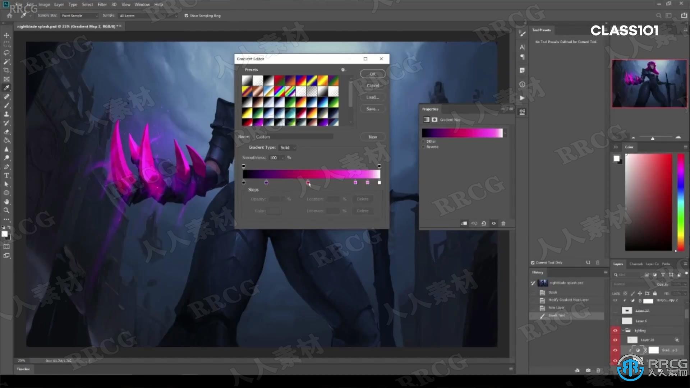Select the Rectangular Marquee tool

click(x=6, y=44)
